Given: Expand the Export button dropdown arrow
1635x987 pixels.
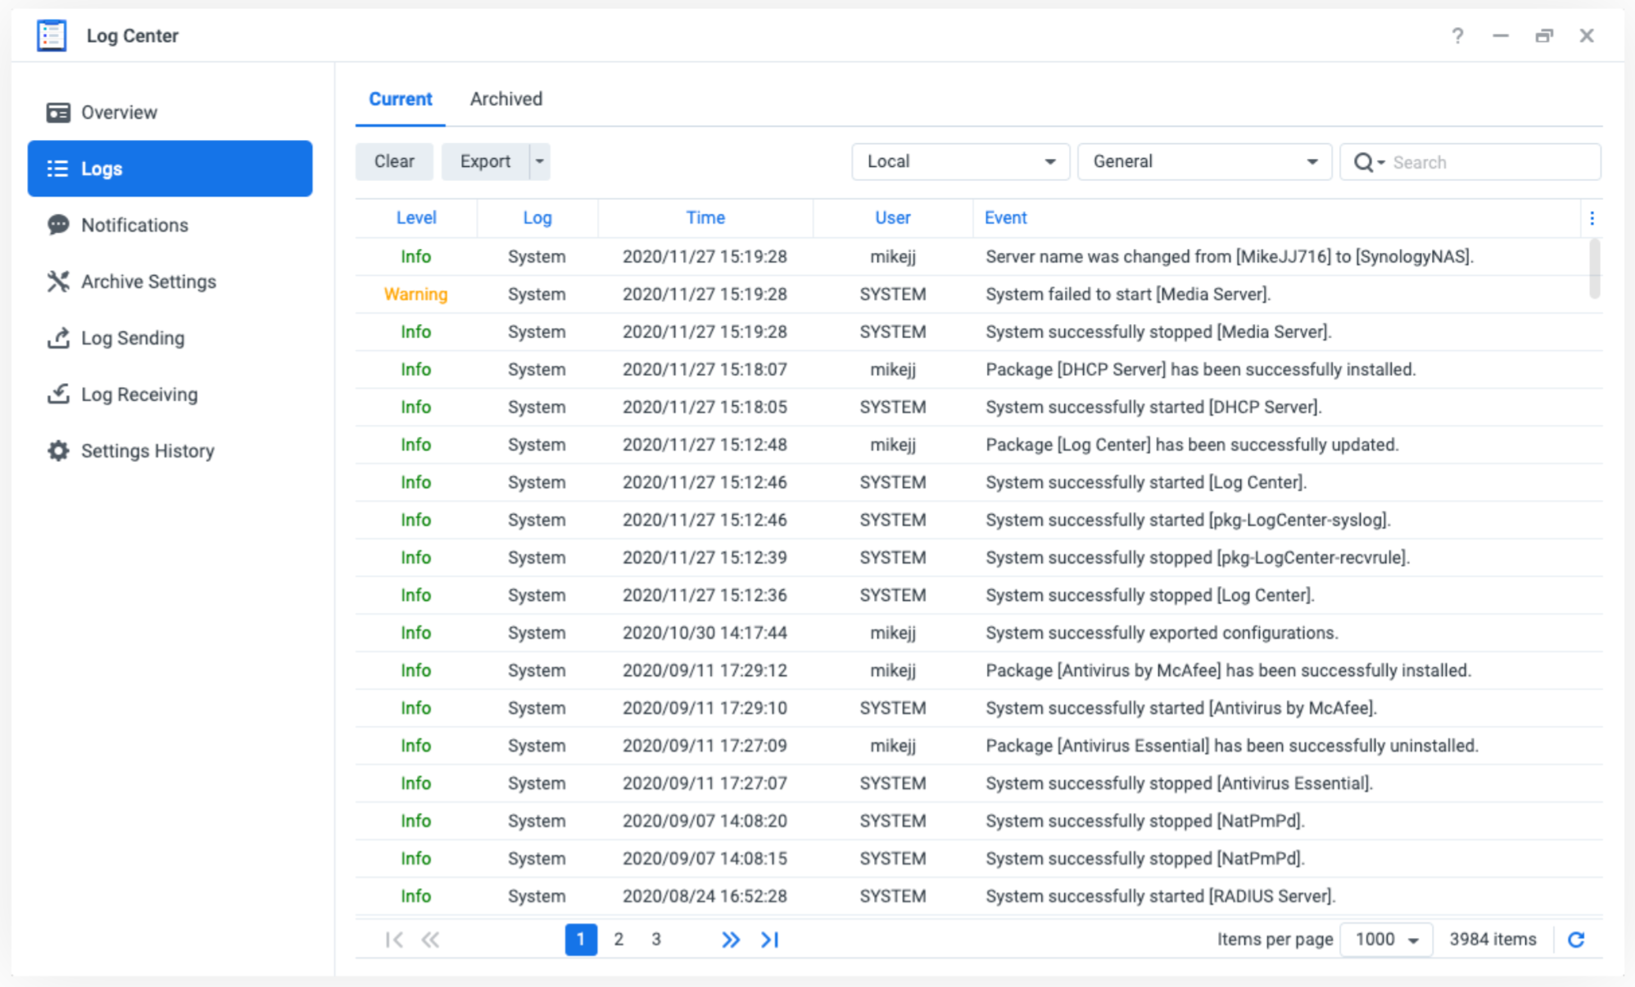Looking at the screenshot, I should pos(540,161).
